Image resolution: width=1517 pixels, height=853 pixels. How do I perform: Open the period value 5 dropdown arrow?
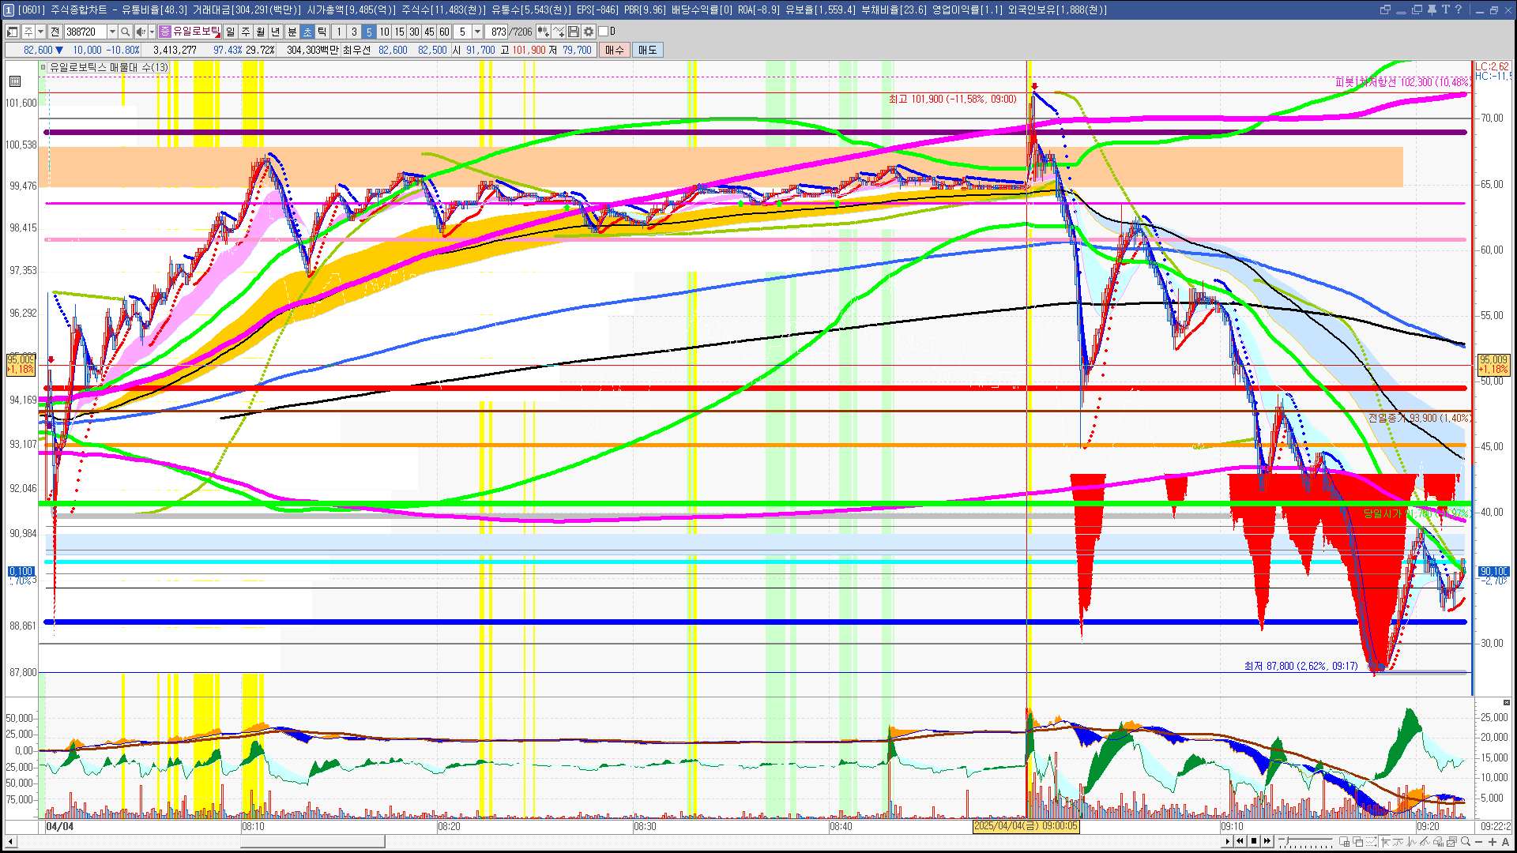[x=477, y=32]
